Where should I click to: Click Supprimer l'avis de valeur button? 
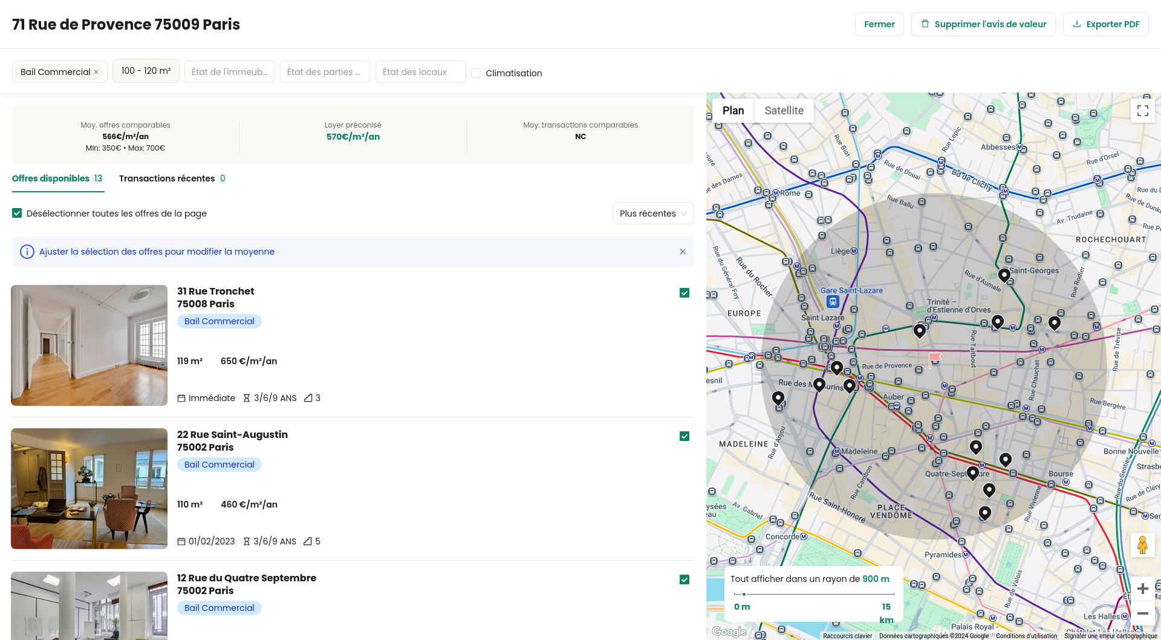[983, 24]
